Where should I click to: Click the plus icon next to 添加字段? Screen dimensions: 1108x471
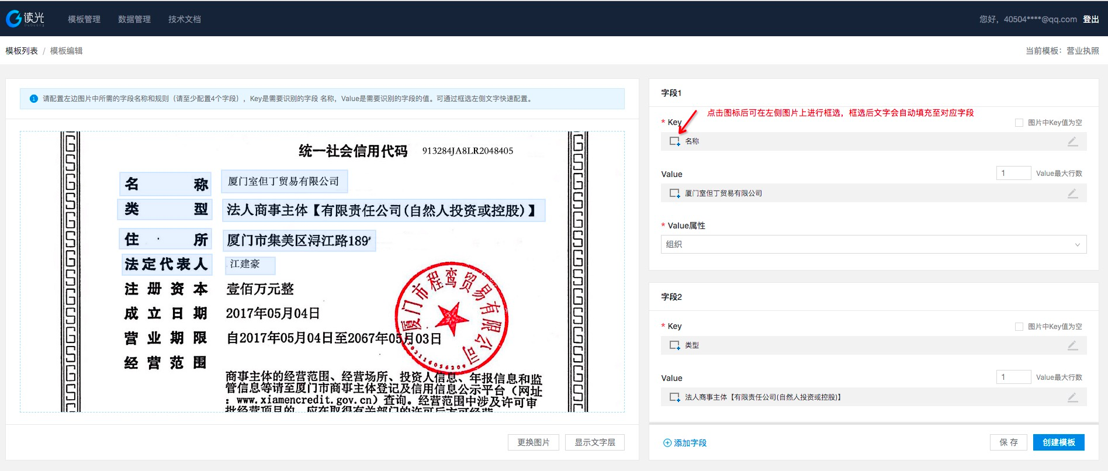click(667, 443)
